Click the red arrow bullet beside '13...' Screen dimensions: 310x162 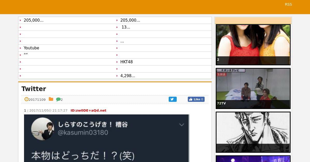click(117, 27)
